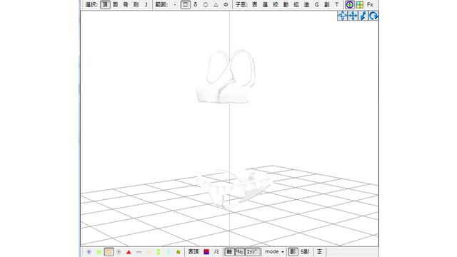Click the rotate view arrow icon
This screenshot has width=457, height=257.
[x=373, y=16]
